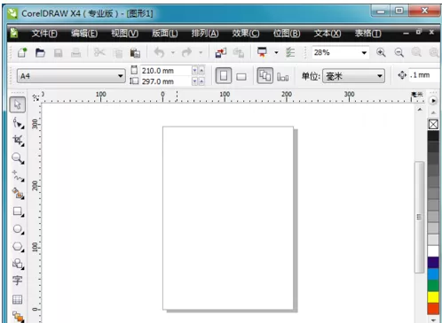Open the 版面(L) menu
The width and height of the screenshot is (442, 323).
coord(165,34)
